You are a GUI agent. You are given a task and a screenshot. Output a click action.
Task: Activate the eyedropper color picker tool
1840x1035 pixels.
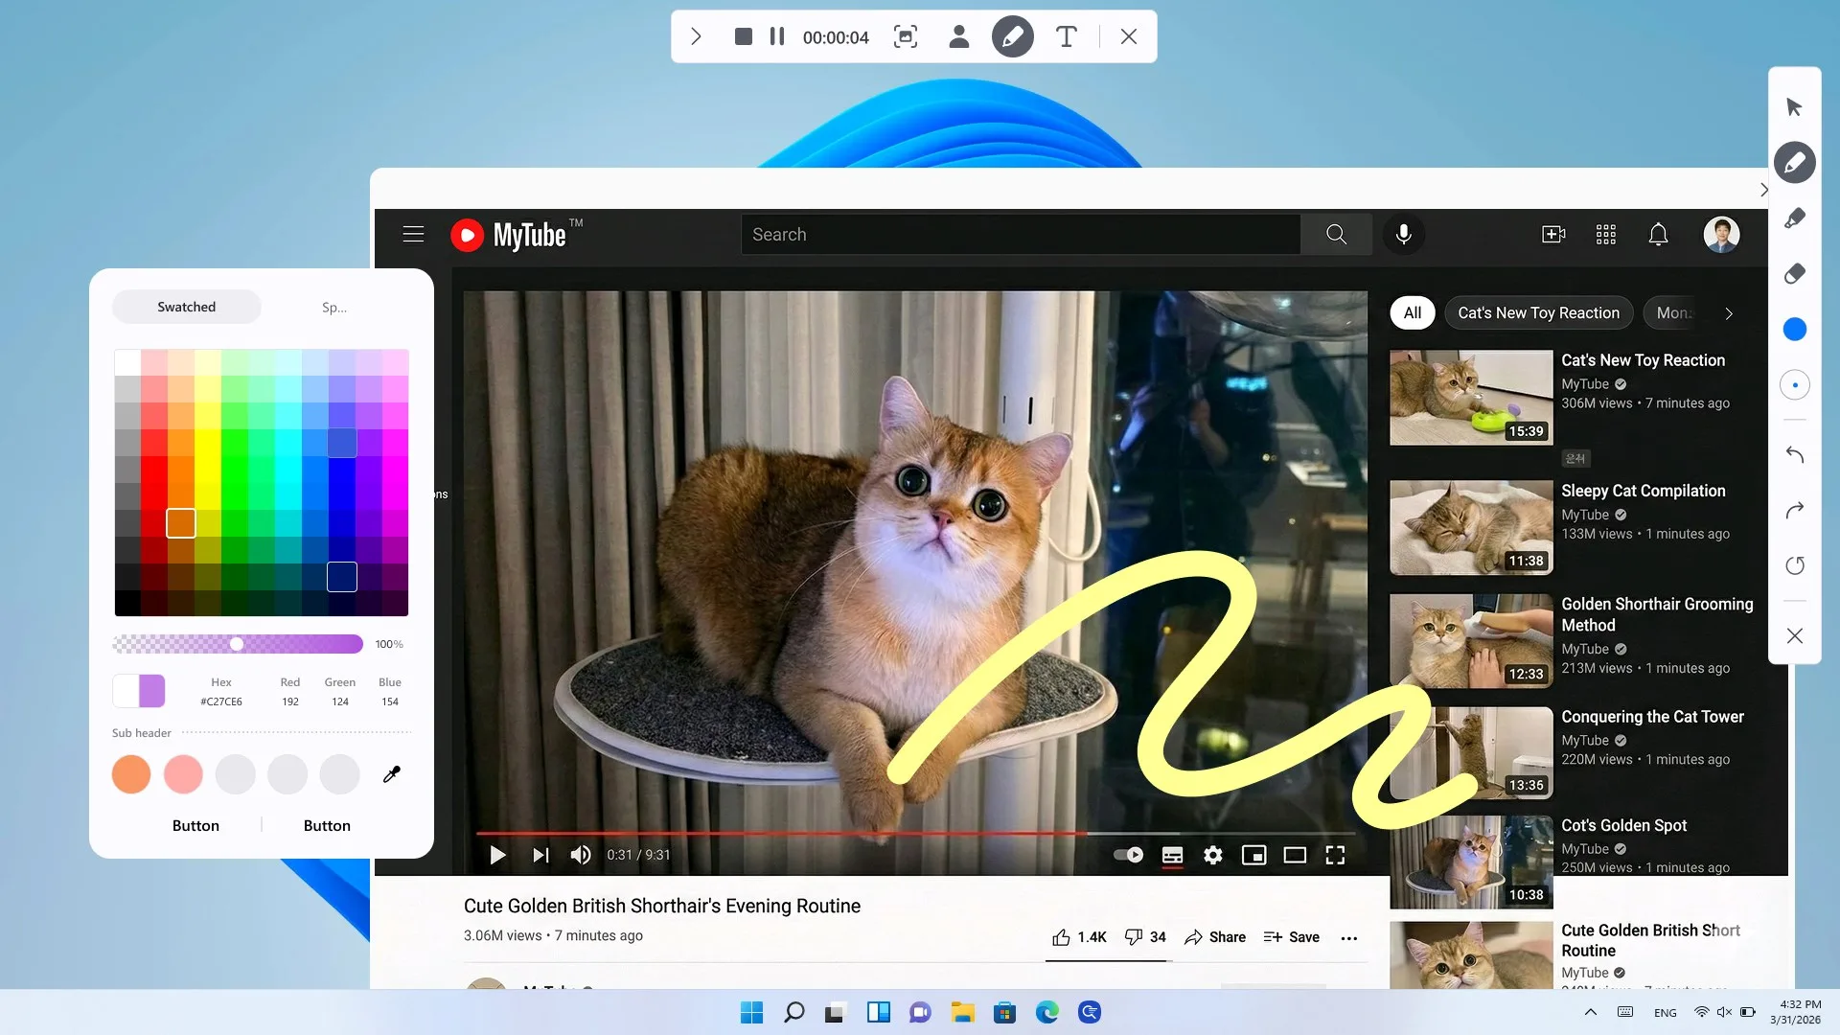coord(391,774)
